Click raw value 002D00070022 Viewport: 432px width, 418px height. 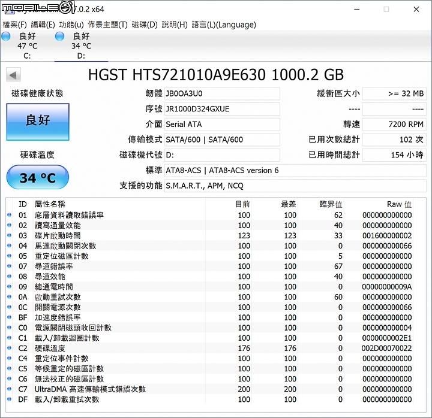[x=386, y=349]
